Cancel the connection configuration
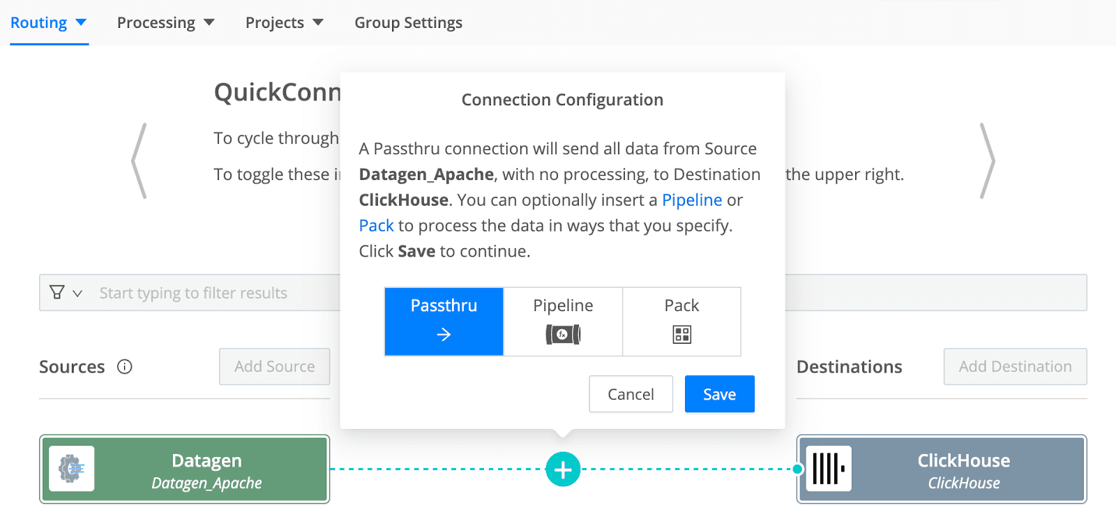The height and width of the screenshot is (521, 1116). pyautogui.click(x=631, y=394)
